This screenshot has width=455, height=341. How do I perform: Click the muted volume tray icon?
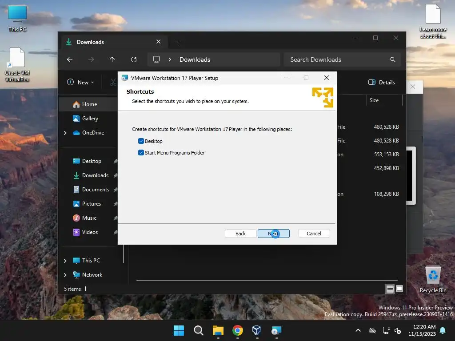tap(398, 330)
